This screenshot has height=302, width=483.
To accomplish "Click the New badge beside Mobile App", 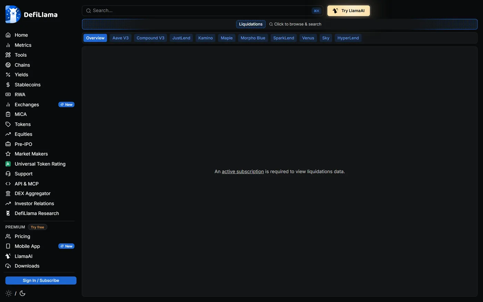I will [67, 246].
